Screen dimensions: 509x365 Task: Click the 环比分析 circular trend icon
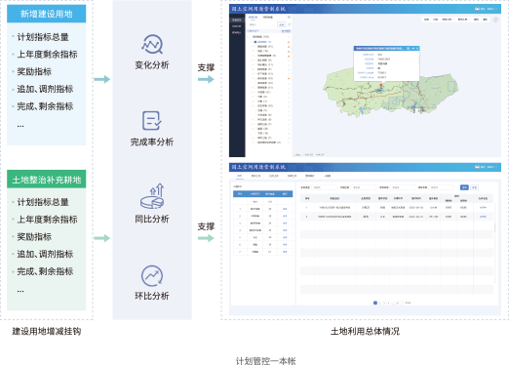[x=152, y=276]
